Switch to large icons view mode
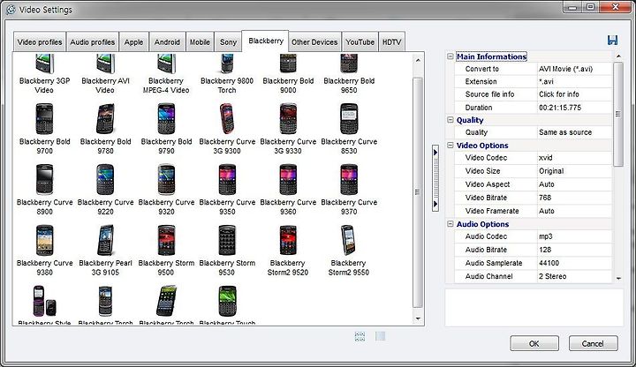 coord(360,336)
